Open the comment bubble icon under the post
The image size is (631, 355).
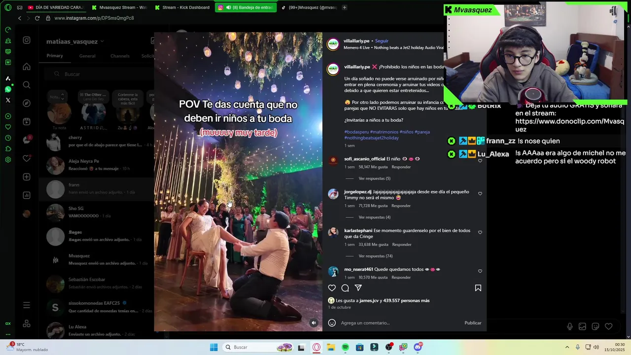(x=345, y=288)
